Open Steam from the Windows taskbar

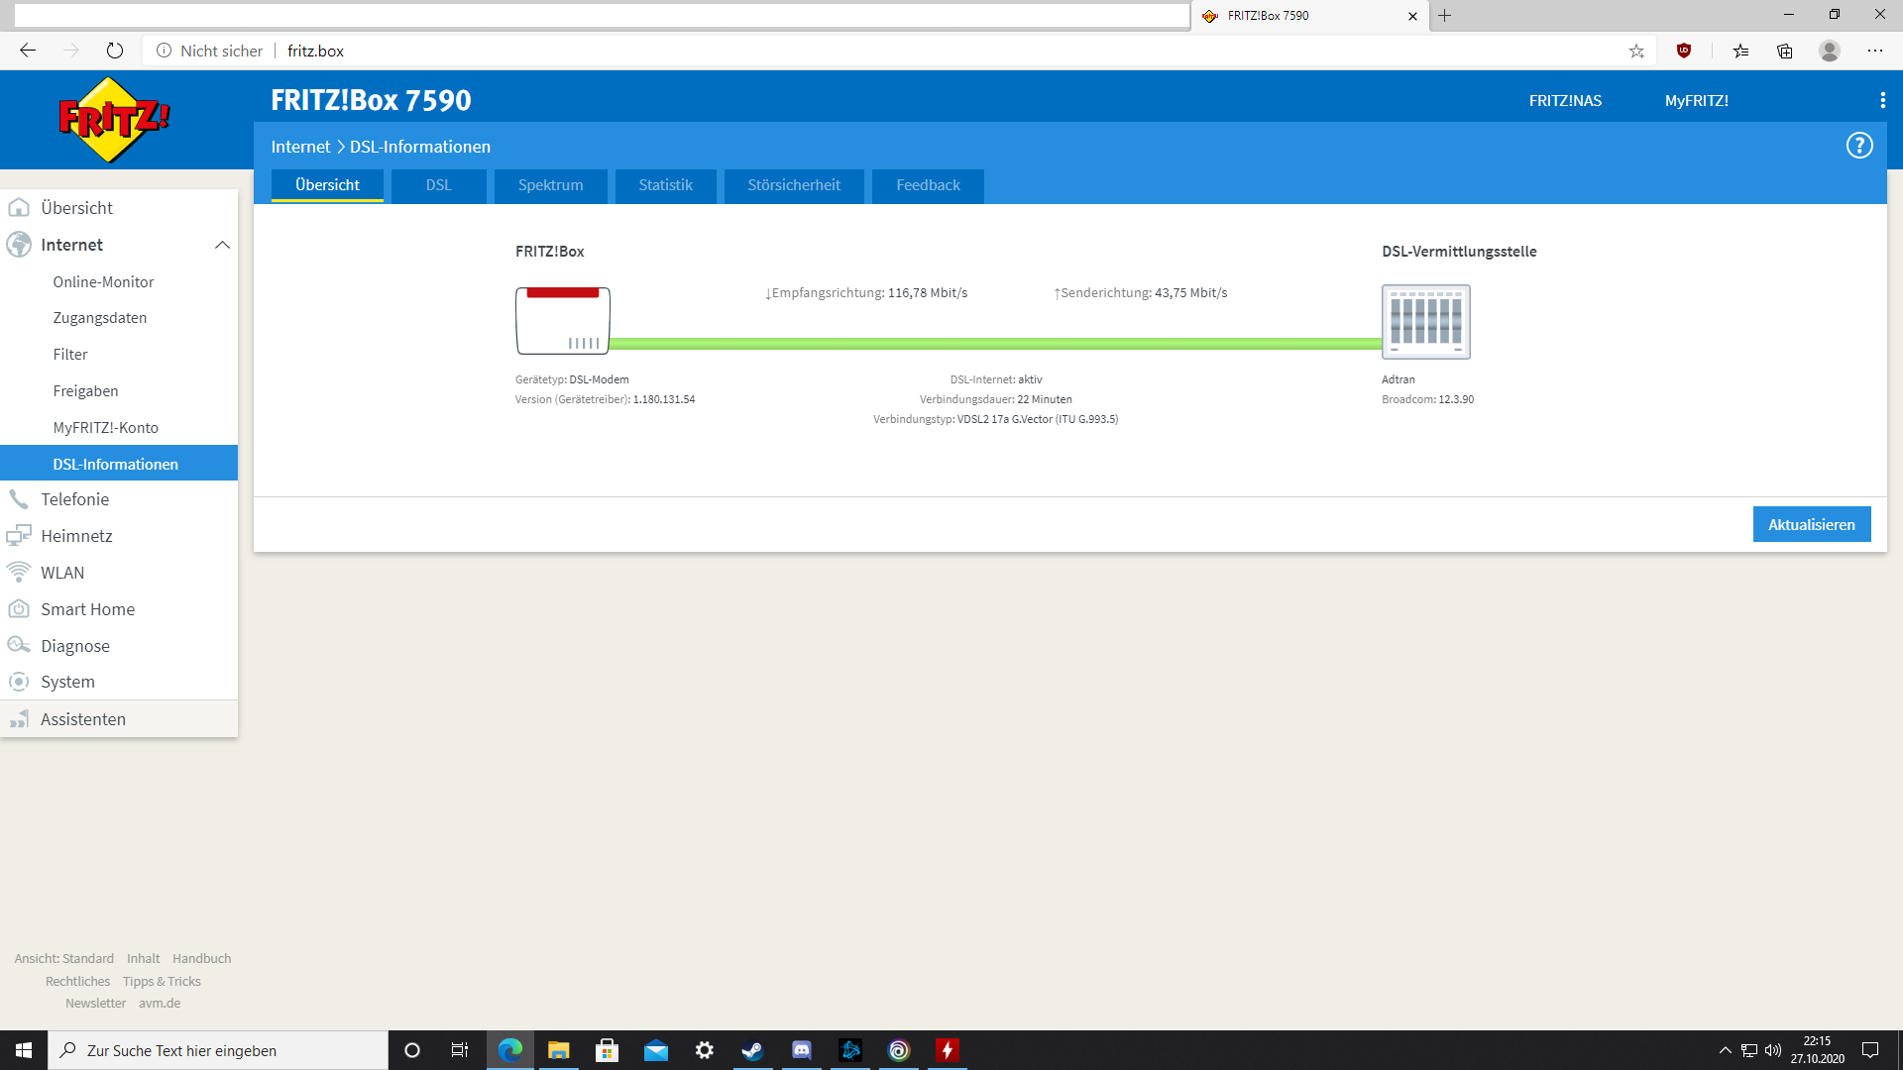(x=752, y=1050)
